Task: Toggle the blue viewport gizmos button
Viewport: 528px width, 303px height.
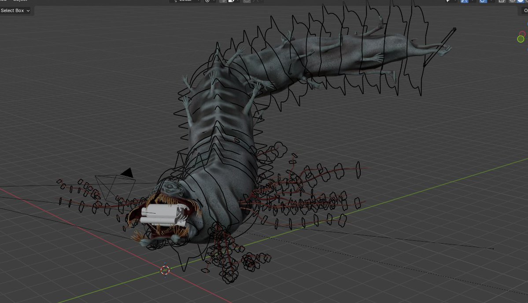Action: point(464,1)
